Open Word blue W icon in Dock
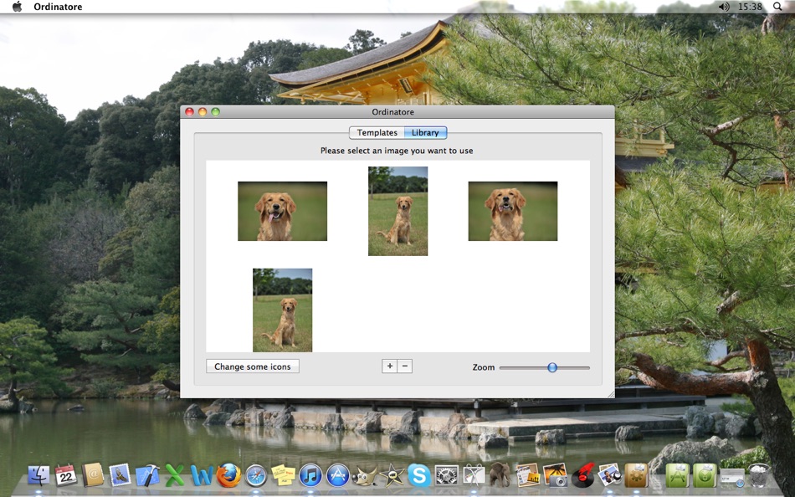The image size is (795, 497). [202, 476]
